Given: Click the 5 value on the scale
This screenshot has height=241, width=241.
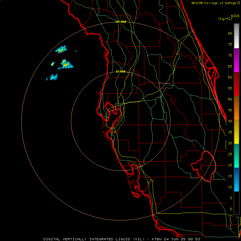Looking at the screenshot, I should point(231,198).
